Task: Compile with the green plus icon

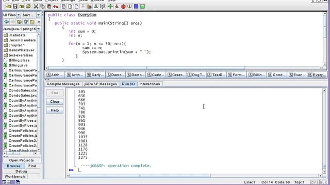Action: (110, 7)
